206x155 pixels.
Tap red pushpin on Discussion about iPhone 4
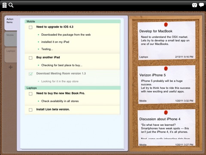(x=166, y=112)
